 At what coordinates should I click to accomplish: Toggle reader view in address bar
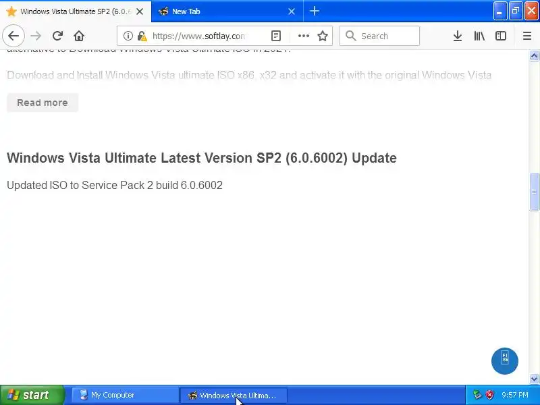click(x=276, y=36)
